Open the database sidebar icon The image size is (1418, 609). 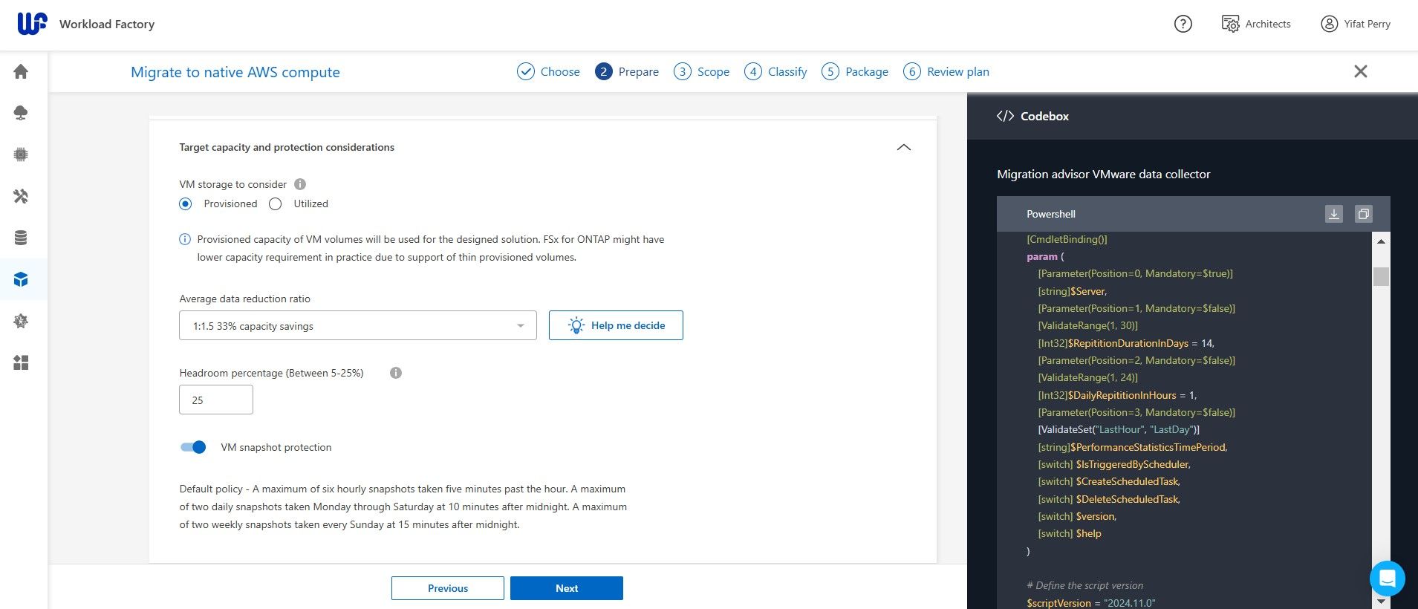click(x=21, y=238)
